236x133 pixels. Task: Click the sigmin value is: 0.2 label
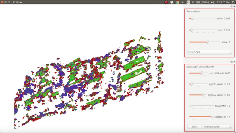(219, 84)
